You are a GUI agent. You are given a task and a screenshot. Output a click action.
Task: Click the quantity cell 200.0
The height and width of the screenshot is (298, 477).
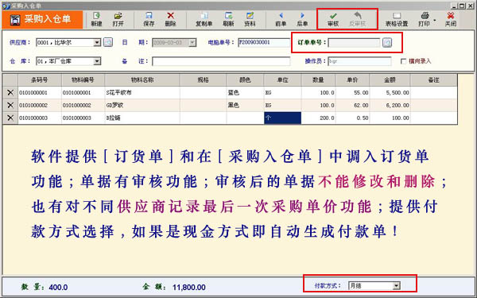pyautogui.click(x=318, y=118)
